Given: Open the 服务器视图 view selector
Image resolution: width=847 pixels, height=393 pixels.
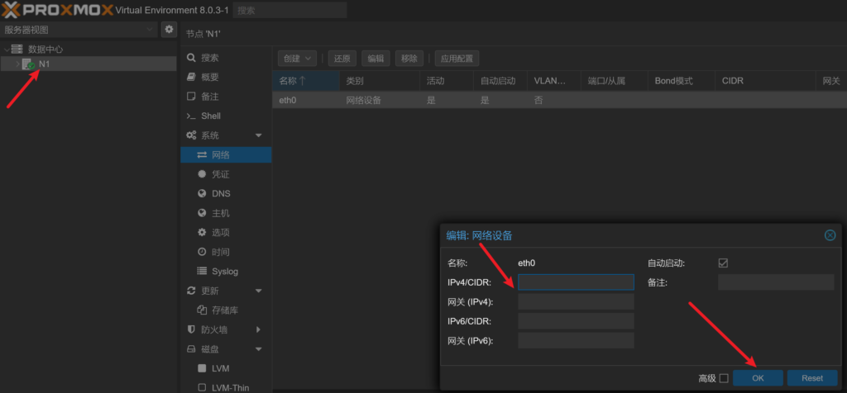Looking at the screenshot, I should tap(79, 30).
